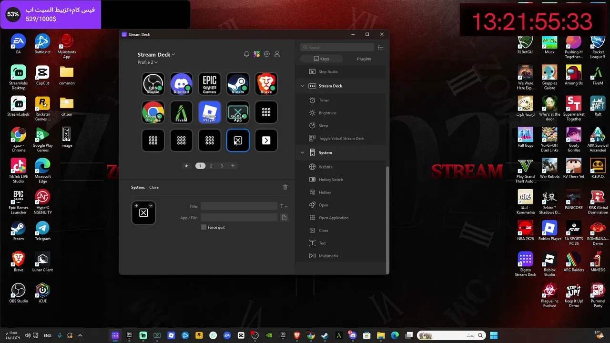The width and height of the screenshot is (610, 343).
Task: Select the OBS Studio key on the deck
Action: point(153,84)
